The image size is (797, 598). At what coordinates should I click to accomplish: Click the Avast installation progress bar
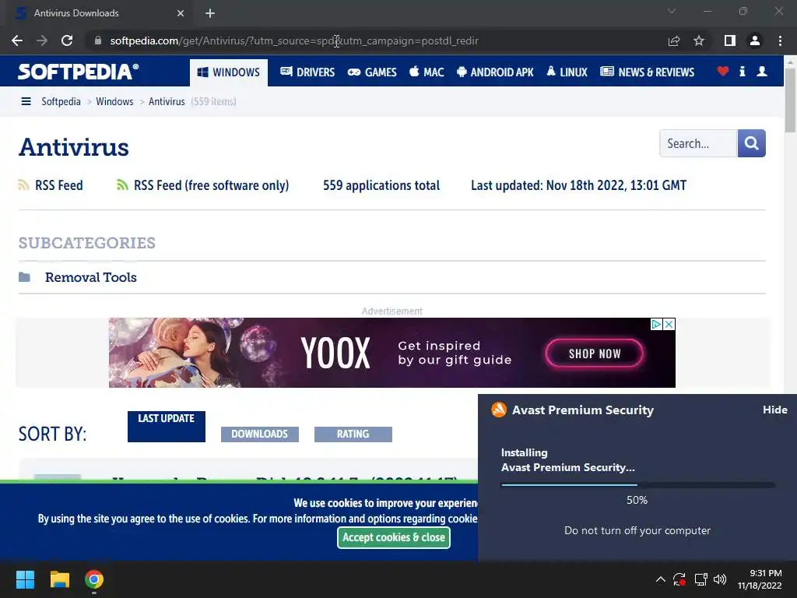(x=638, y=485)
